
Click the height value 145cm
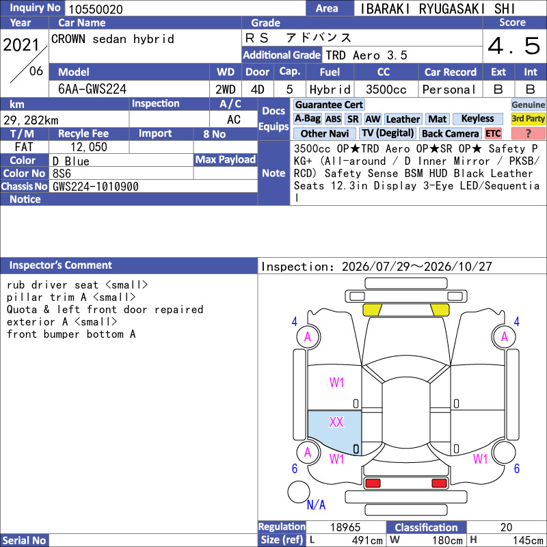(528, 540)
